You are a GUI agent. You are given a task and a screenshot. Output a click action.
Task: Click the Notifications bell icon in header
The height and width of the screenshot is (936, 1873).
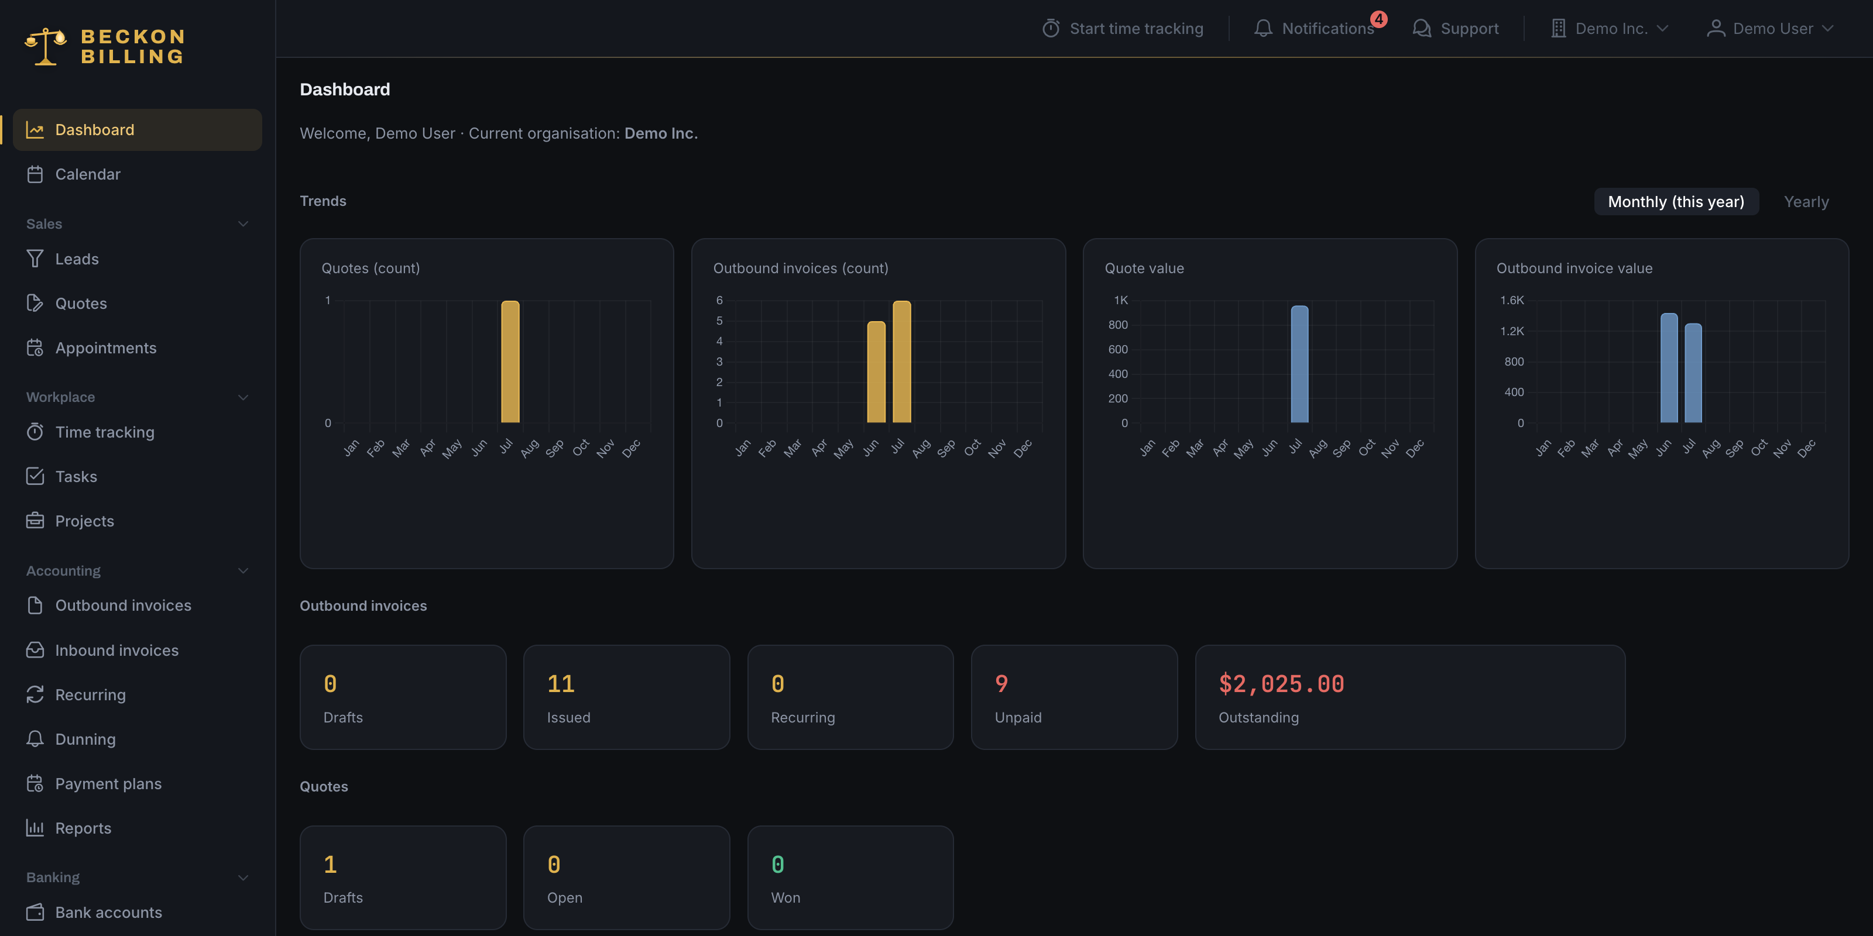point(1264,28)
